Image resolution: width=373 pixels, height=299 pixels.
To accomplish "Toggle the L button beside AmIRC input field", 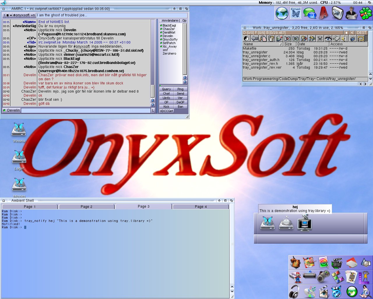I will (153, 110).
